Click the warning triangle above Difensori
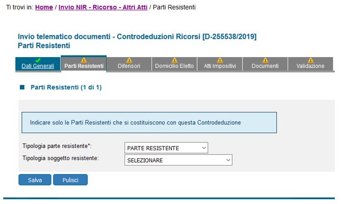The width and height of the screenshot is (341, 204). (x=129, y=60)
